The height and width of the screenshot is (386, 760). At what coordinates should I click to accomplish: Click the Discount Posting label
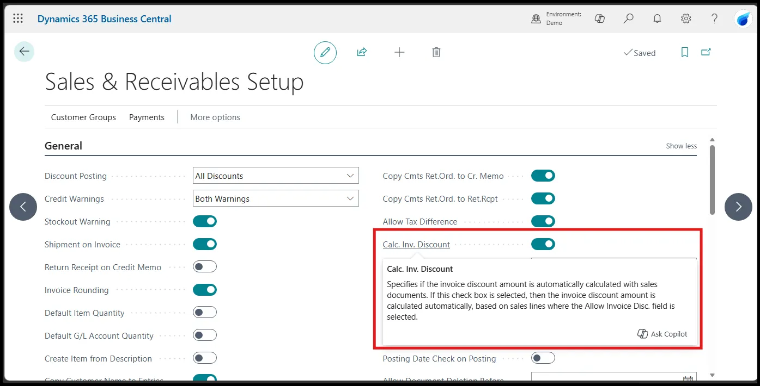(76, 176)
